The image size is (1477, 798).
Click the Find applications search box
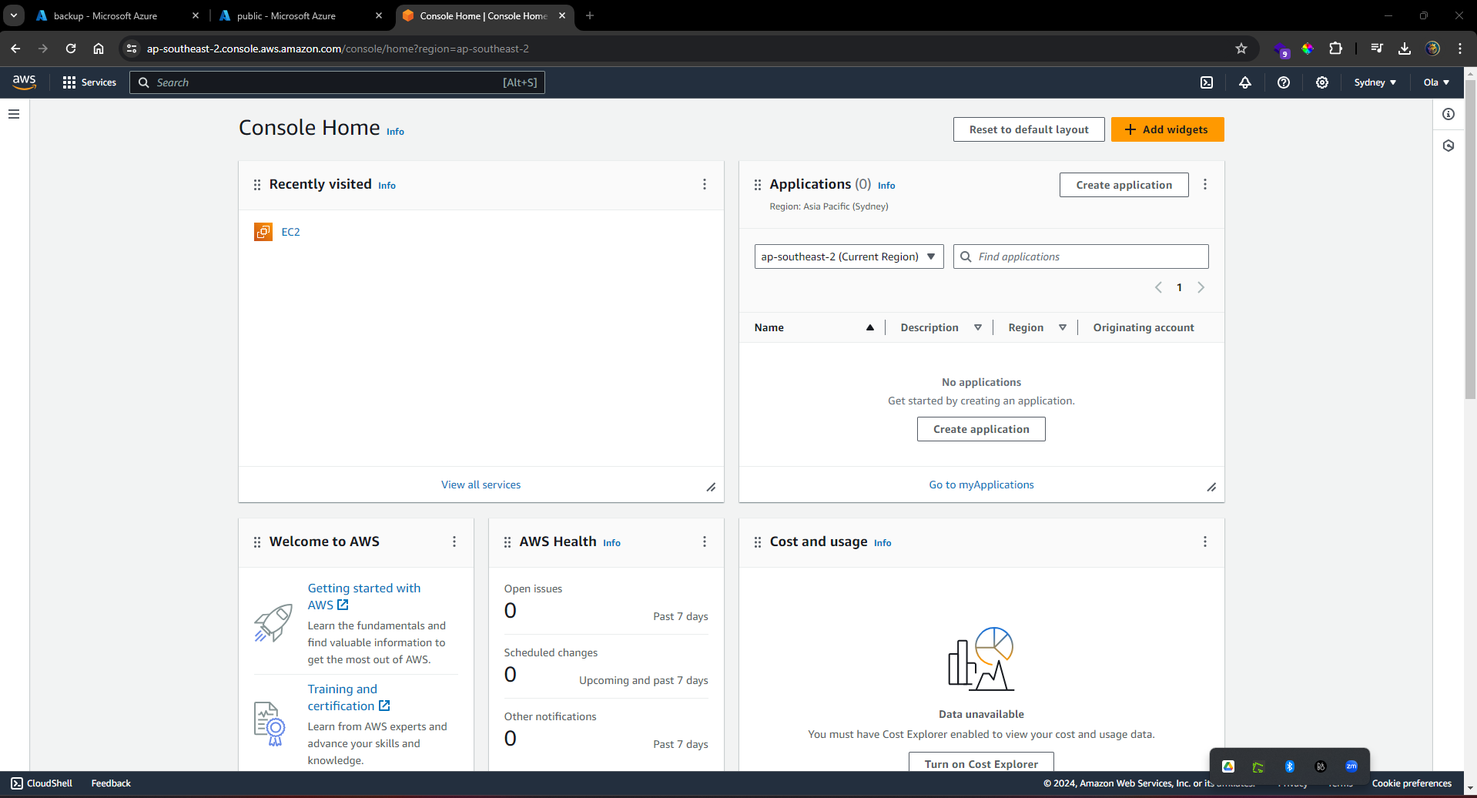1081,256
